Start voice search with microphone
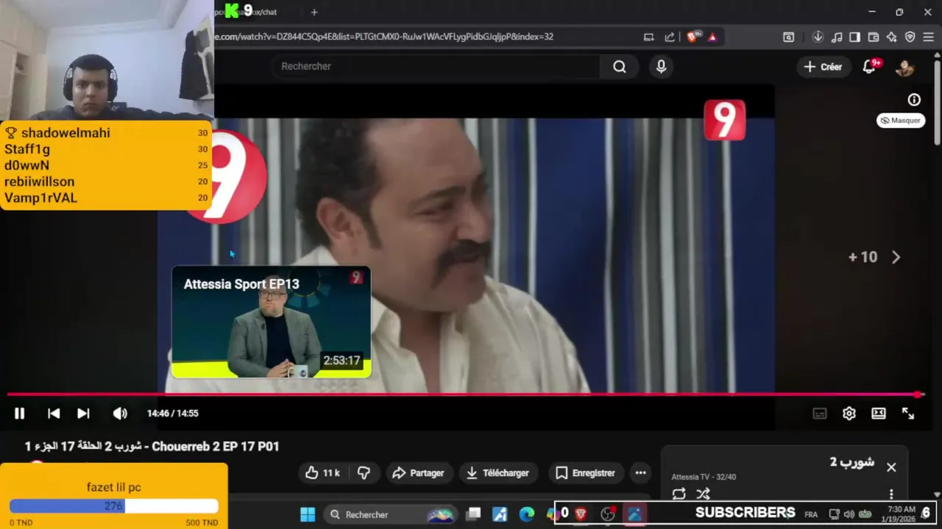Screen dimensions: 942x529 661,67
